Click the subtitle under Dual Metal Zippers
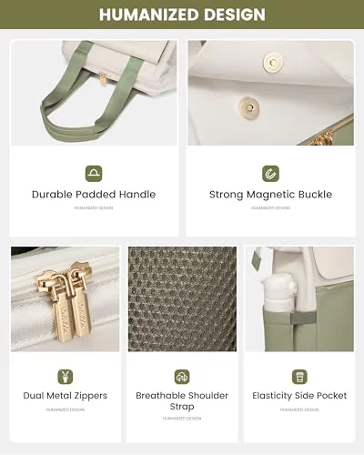Screen dimensions: 364x455 pyautogui.click(x=66, y=409)
